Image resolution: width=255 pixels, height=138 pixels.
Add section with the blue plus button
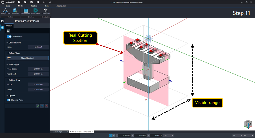(42, 106)
